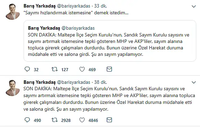Open the more-options chevron on the 38 dk. tweet
This screenshot has height=127, width=200.
click(x=194, y=82)
